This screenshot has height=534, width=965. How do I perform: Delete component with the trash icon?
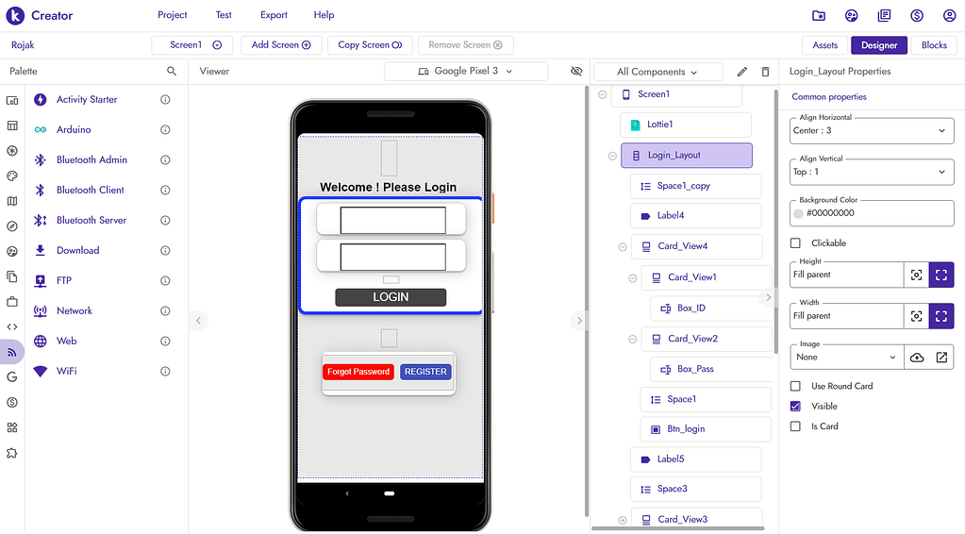(x=765, y=72)
